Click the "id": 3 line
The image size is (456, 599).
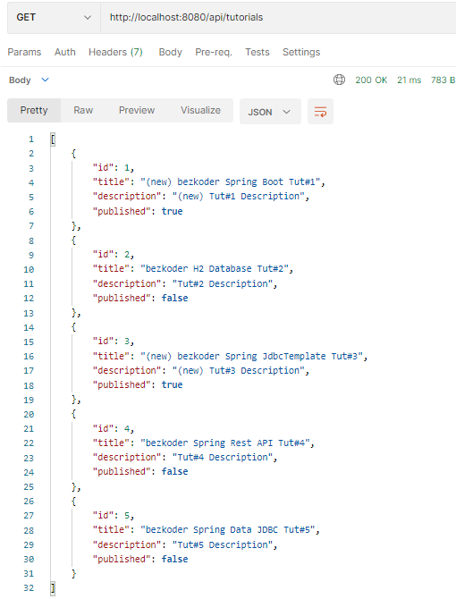click(113, 342)
